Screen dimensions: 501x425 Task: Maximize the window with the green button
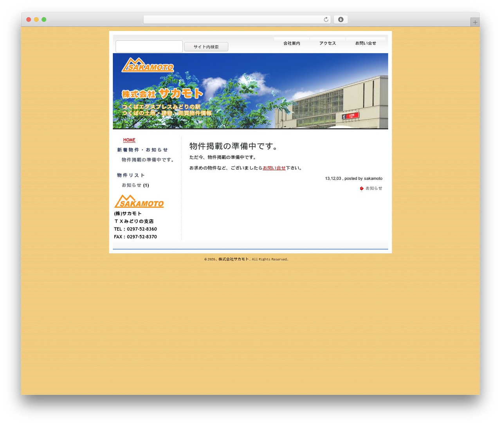[44, 20]
